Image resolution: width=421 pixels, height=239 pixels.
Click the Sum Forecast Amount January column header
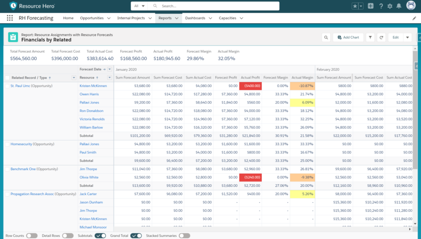click(x=132, y=78)
